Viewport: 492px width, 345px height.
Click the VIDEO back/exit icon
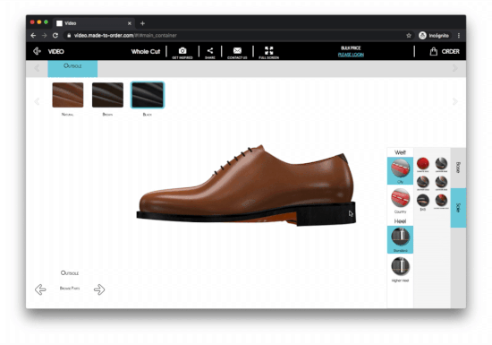pyautogui.click(x=37, y=51)
